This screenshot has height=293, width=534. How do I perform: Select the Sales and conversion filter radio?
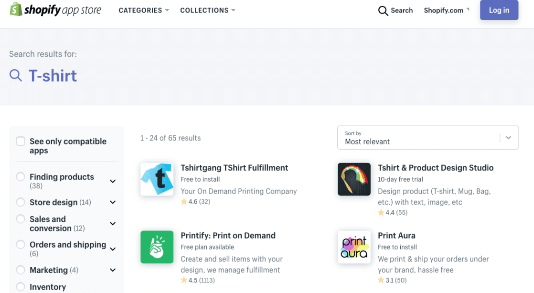click(21, 219)
